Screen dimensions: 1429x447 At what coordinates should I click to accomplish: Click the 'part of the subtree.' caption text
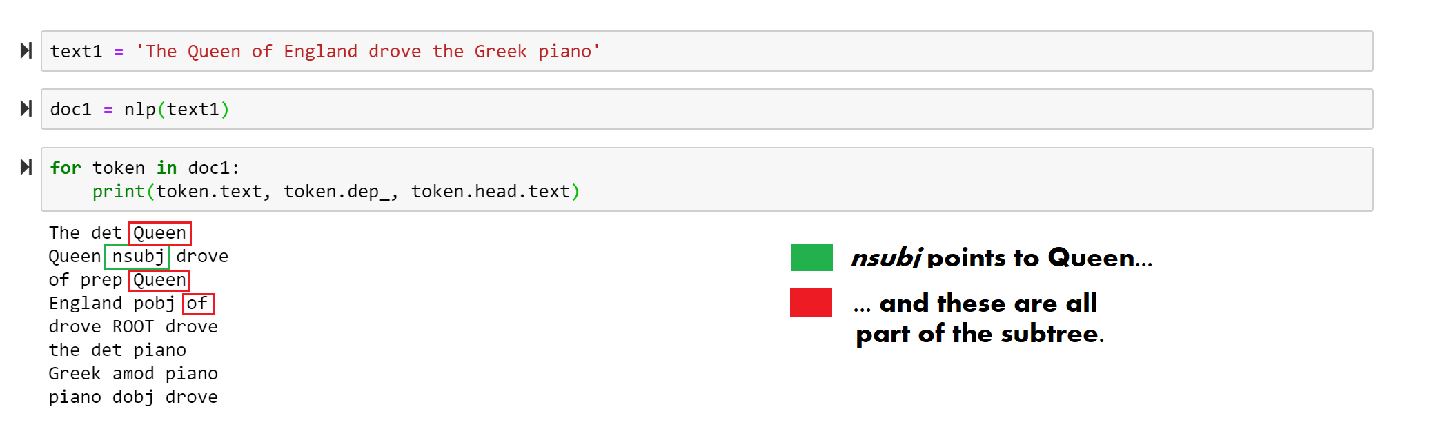coord(979,334)
